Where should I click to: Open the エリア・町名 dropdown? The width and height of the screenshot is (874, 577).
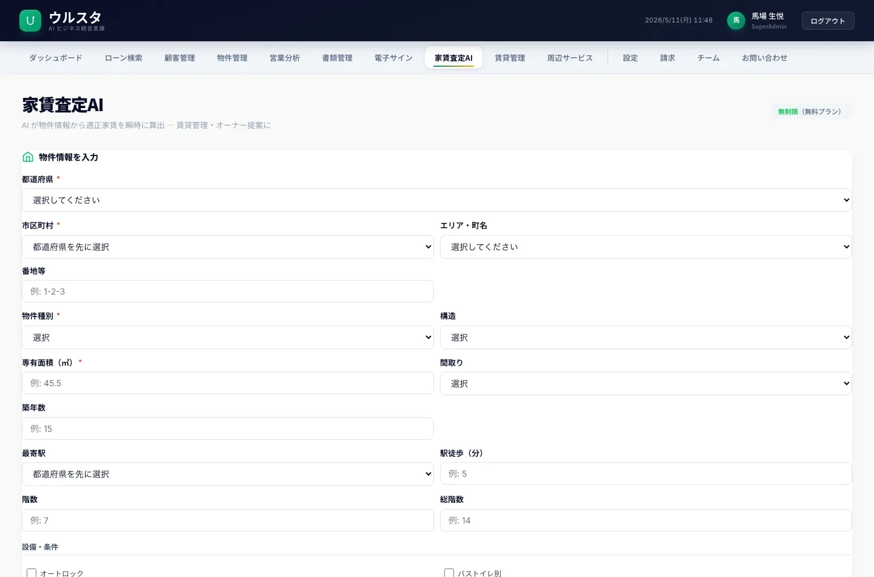[646, 247]
